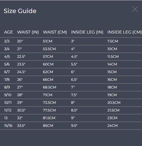The image size is (142, 146).
Task: Close the Size Guide dialog
Action: (x=135, y=9)
